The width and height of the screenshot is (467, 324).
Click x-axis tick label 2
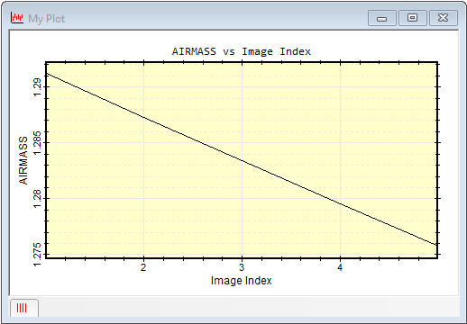point(143,267)
